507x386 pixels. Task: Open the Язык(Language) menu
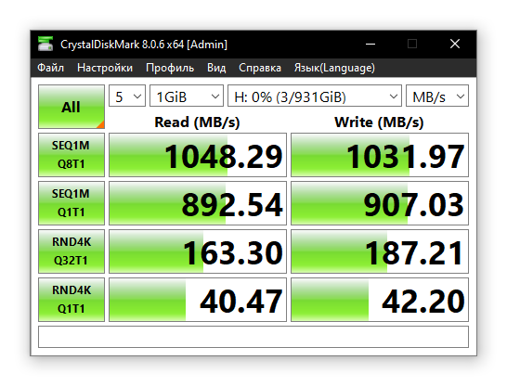334,68
